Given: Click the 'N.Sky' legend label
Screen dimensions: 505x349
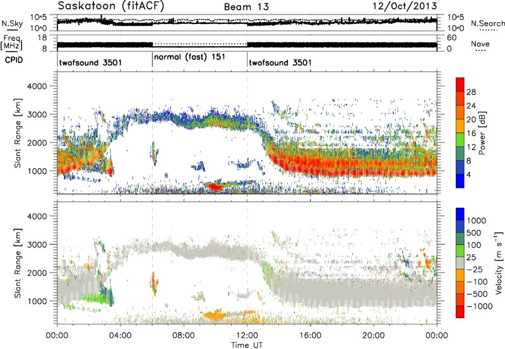Looking at the screenshot, I should click(x=12, y=23).
